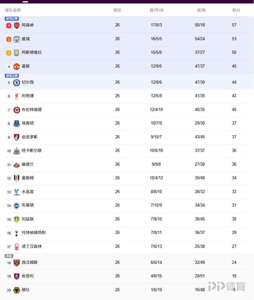Click the 欧冠正赛 zone label

[12, 19]
